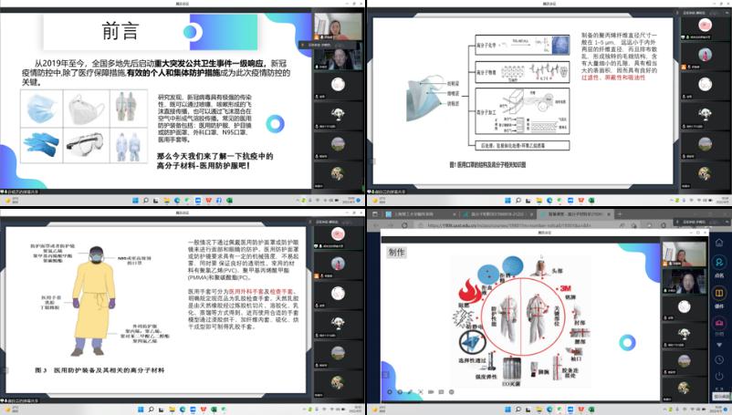Open the weather widget in the taskbar under 前言 slide

[13, 201]
